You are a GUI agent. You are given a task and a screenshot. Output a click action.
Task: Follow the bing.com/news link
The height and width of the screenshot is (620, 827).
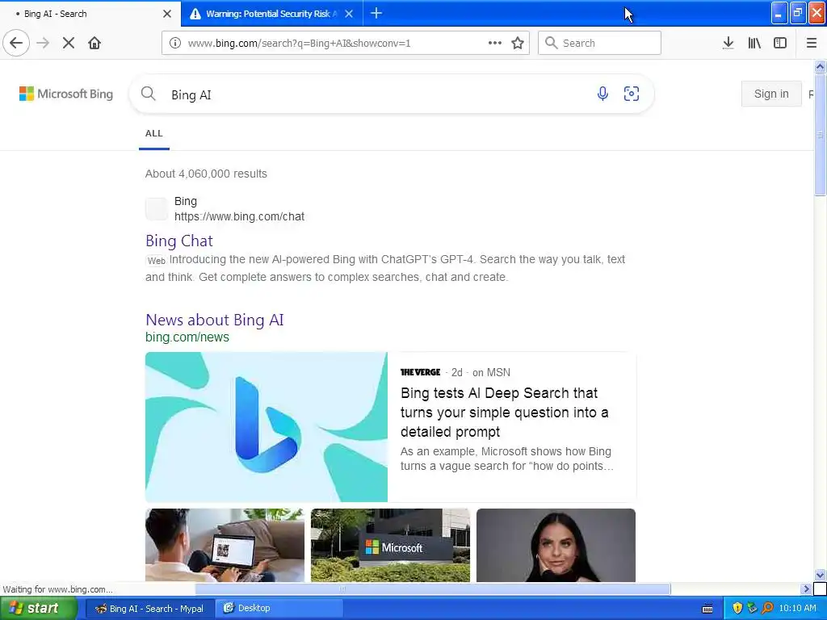pyautogui.click(x=187, y=337)
